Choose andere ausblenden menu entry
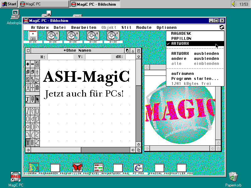Viewport: 251px width, 188px height. pyautogui.click(x=195, y=59)
